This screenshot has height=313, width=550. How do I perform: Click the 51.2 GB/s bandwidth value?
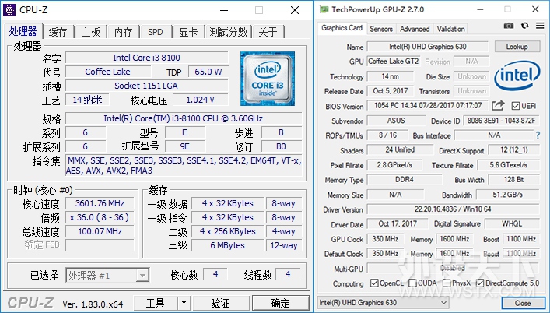click(507, 195)
